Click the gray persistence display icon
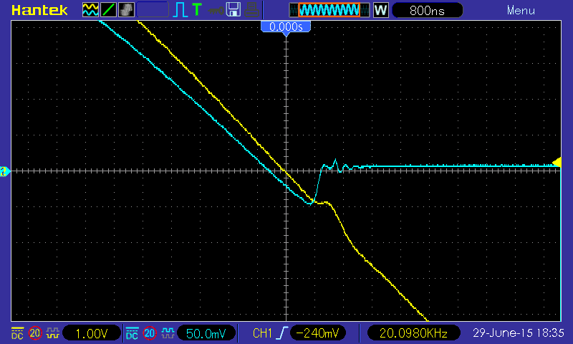Viewport: 573px width, 344px height. pos(126,10)
